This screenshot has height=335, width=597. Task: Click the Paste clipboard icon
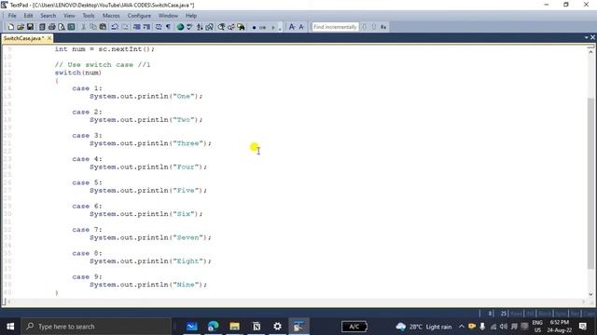point(103,27)
